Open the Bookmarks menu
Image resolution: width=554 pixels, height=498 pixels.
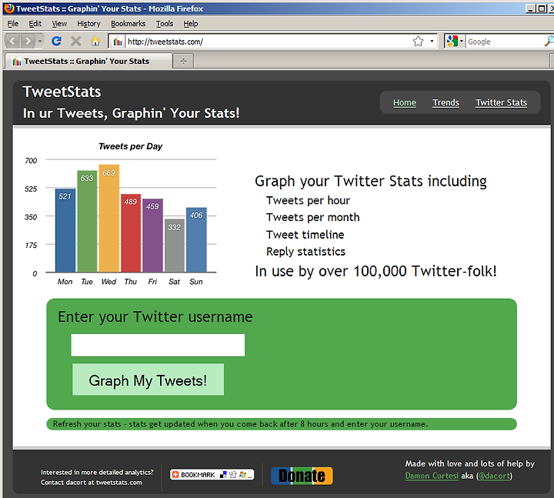point(128,24)
